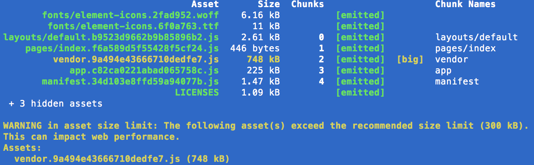Select the pages/index.f6a589d5f55428f5cf24.js asset
The height and width of the screenshot is (165, 534).
coord(122,49)
